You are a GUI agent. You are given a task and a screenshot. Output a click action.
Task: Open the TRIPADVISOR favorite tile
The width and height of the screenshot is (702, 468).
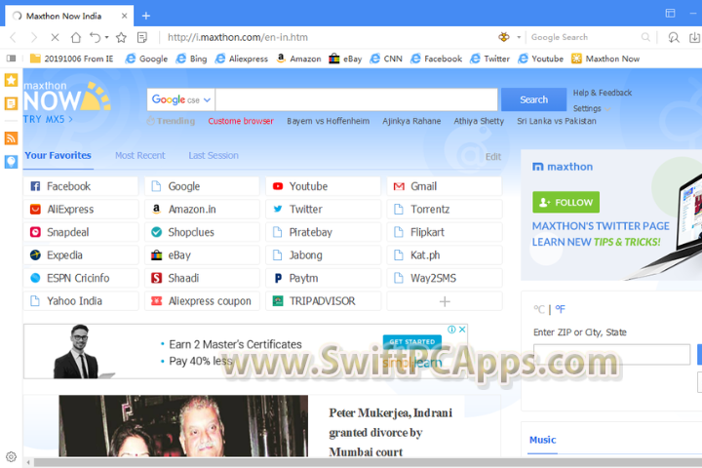(x=324, y=301)
